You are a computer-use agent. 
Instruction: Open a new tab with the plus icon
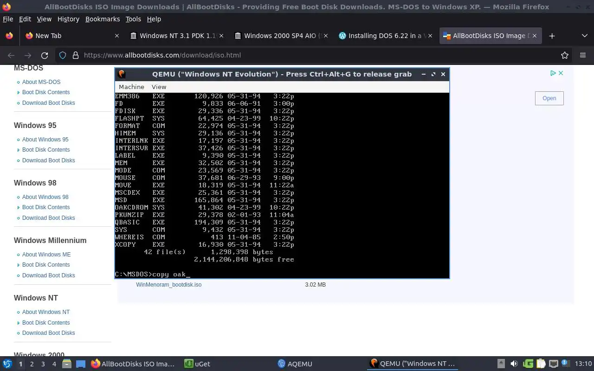(552, 36)
